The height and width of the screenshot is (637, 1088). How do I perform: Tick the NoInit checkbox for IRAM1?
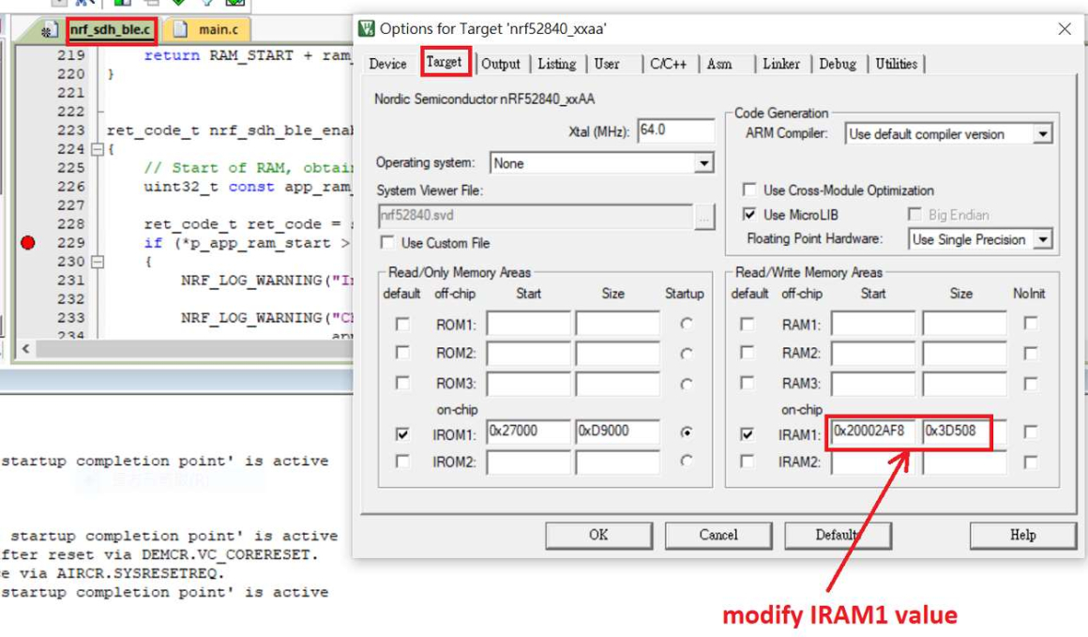click(1031, 432)
